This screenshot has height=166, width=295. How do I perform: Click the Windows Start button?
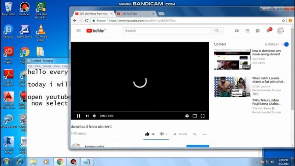6,162
